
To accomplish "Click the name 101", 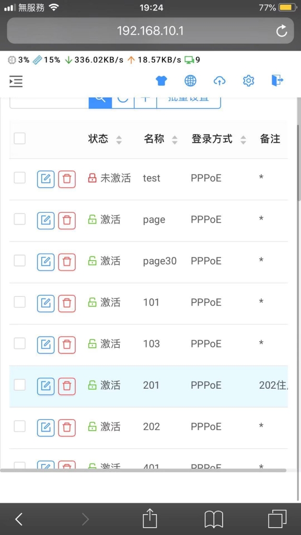I will [151, 303].
